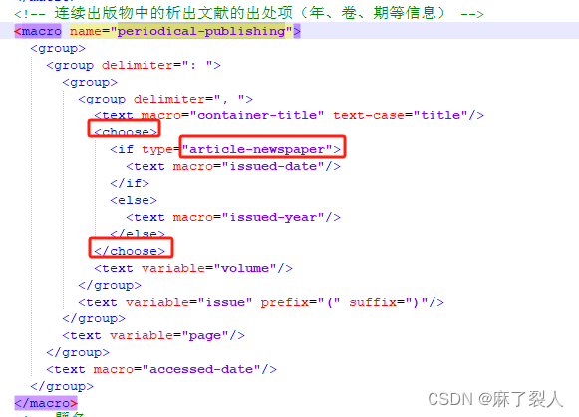Click the text macro="container-title" line
This screenshot has height=417, width=579.
(x=289, y=115)
